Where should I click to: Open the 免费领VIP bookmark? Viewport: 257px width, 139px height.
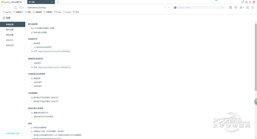(x=18, y=12)
